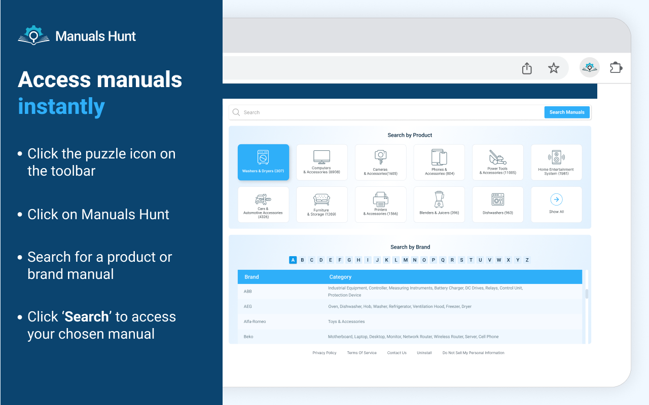Click Uninstall footer link
Viewport: 649px width, 405px height.
[424, 353]
